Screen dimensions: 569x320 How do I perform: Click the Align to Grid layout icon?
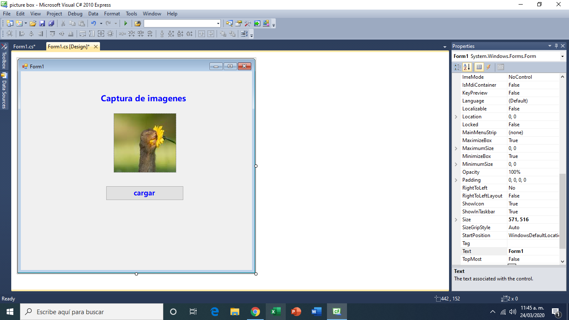point(10,34)
